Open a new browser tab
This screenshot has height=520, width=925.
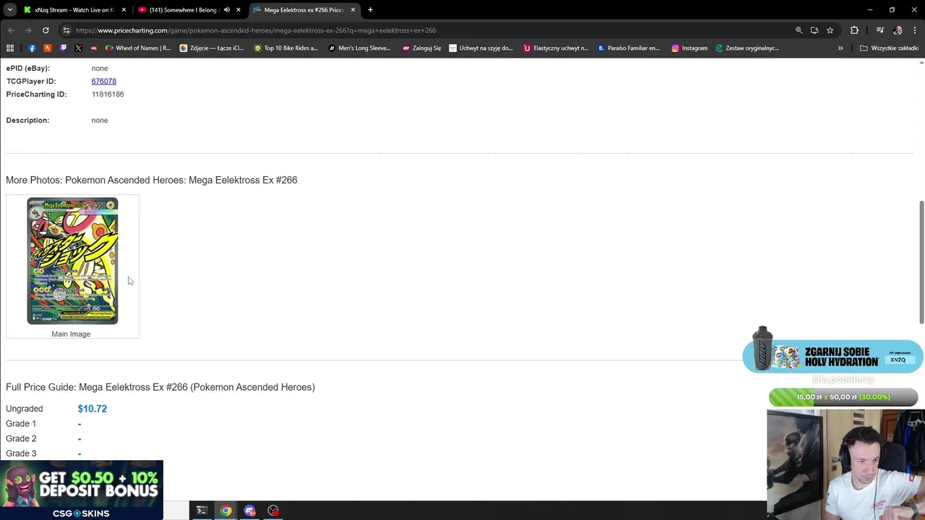pos(370,10)
